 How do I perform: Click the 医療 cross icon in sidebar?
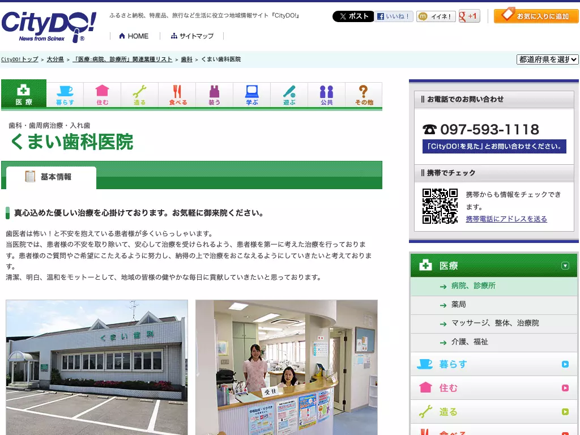pos(425,265)
